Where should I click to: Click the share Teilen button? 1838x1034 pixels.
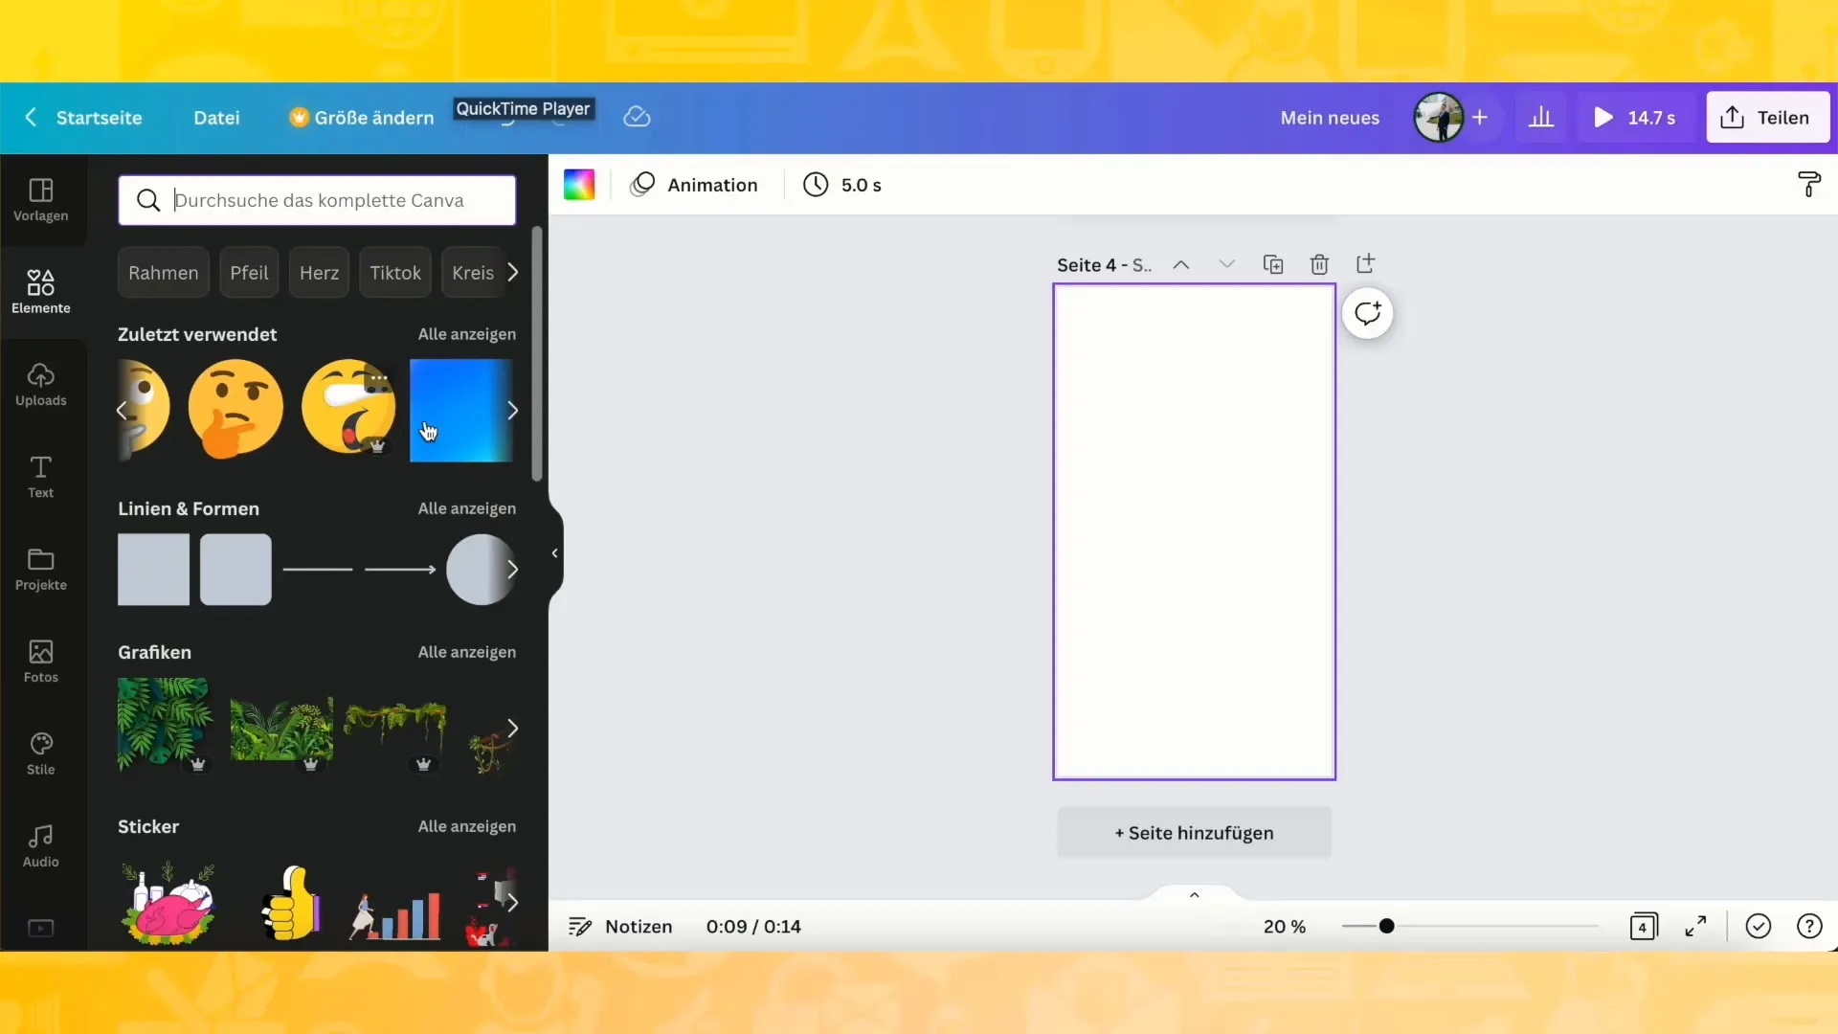(x=1766, y=116)
